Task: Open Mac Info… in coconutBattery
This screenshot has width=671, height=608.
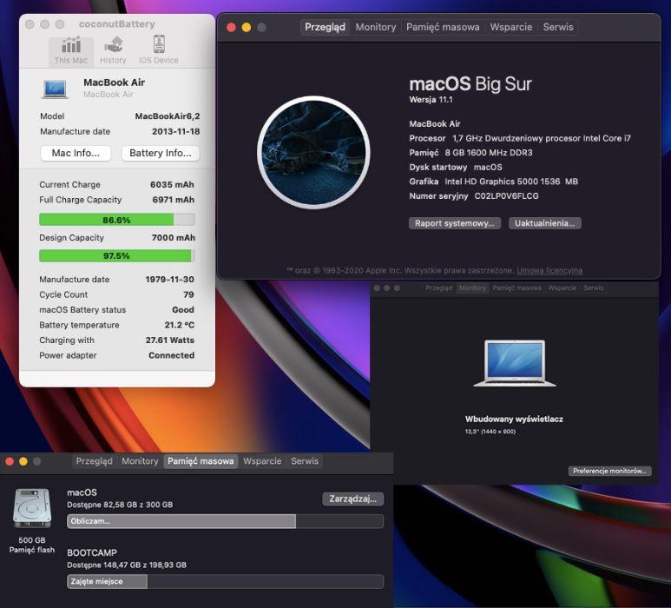Action: click(76, 153)
